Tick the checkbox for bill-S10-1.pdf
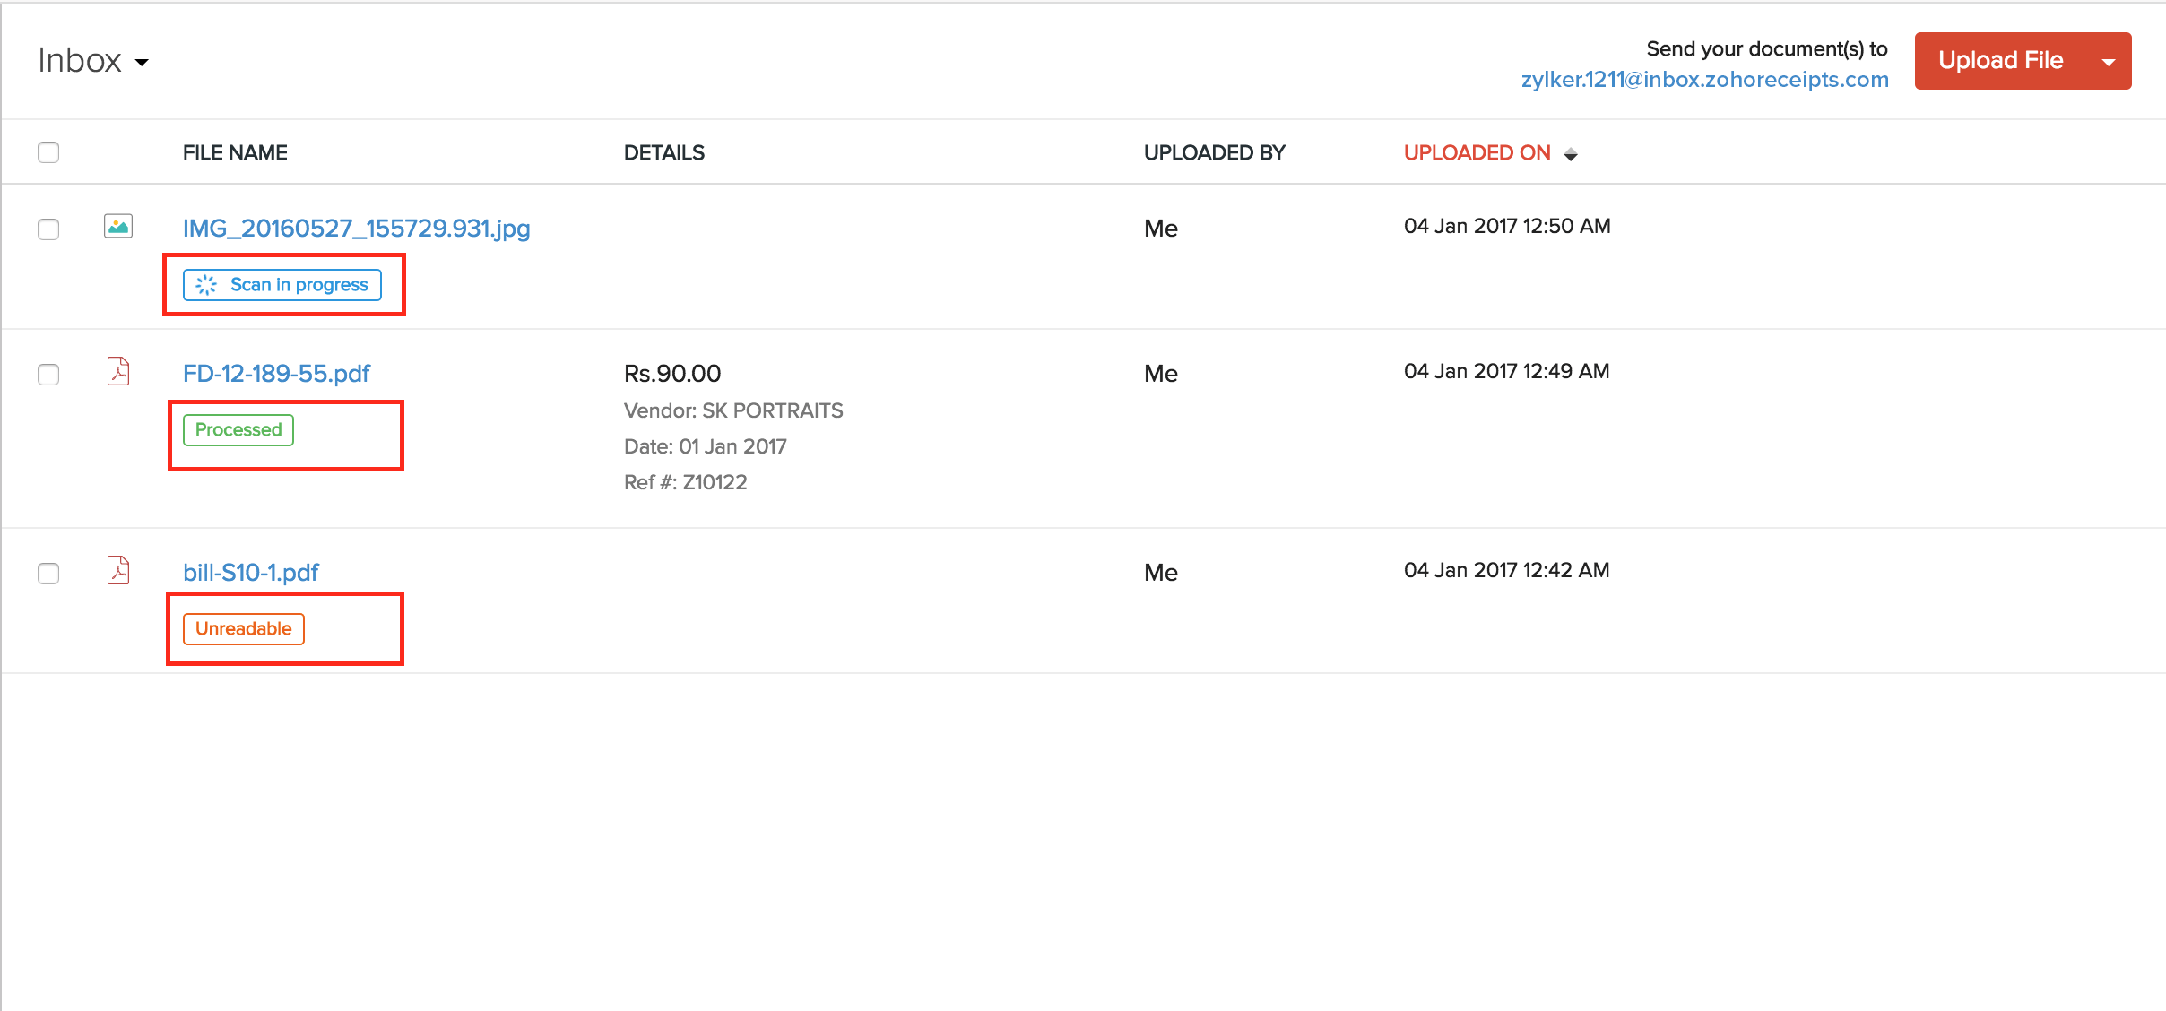The width and height of the screenshot is (2166, 1011). point(48,574)
